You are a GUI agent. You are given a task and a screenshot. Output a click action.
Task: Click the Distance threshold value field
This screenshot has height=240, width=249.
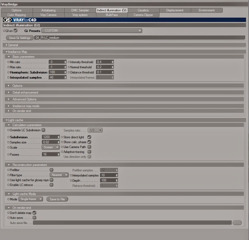click(104, 72)
